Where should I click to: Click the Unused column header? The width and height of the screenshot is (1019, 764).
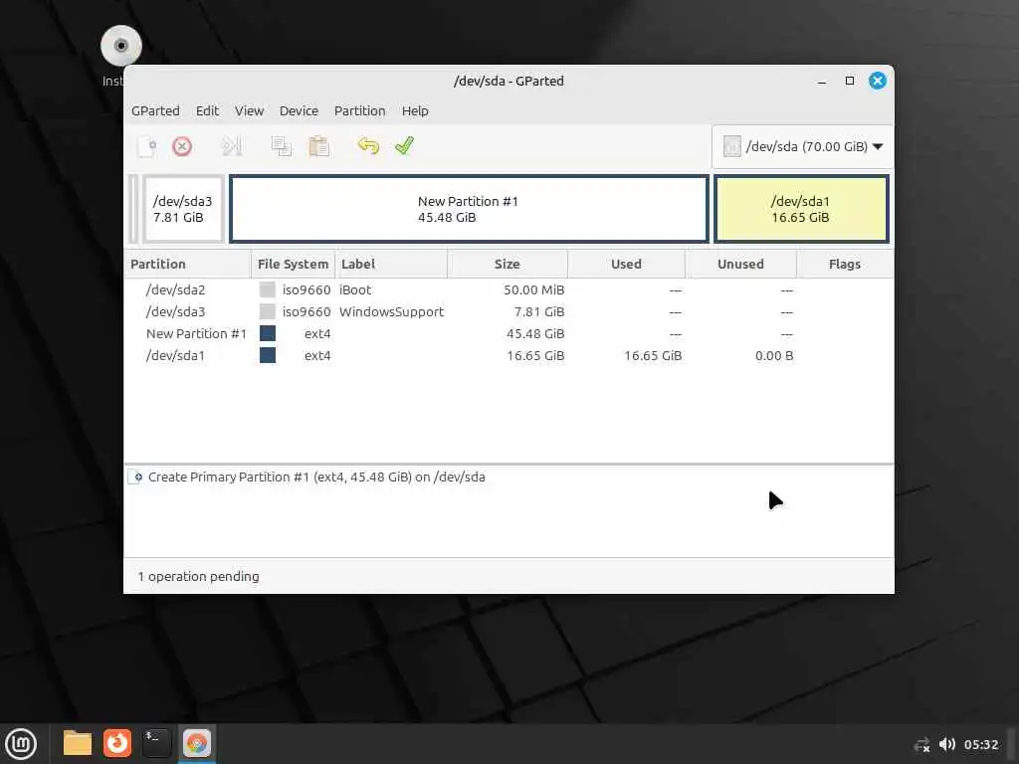coord(740,265)
